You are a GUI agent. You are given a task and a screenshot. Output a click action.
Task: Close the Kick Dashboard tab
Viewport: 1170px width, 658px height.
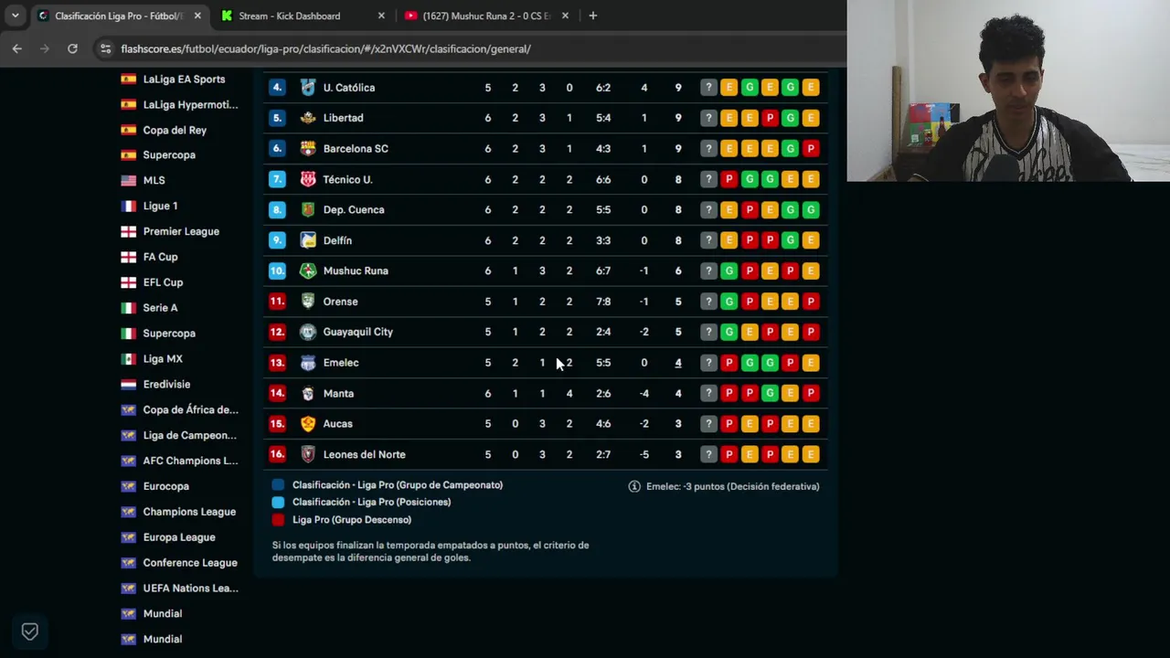pyautogui.click(x=381, y=16)
